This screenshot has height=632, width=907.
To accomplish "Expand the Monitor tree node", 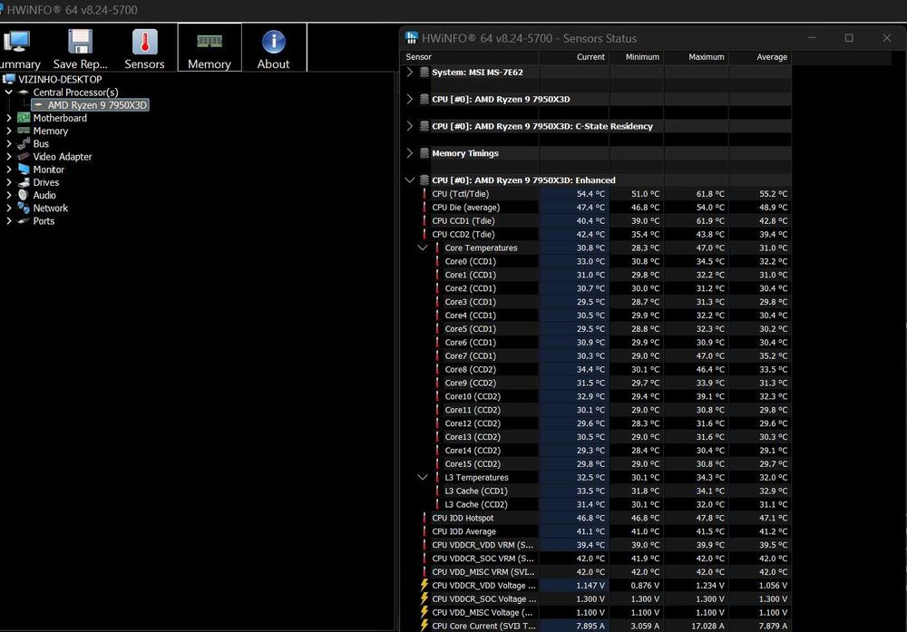I will pos(9,170).
